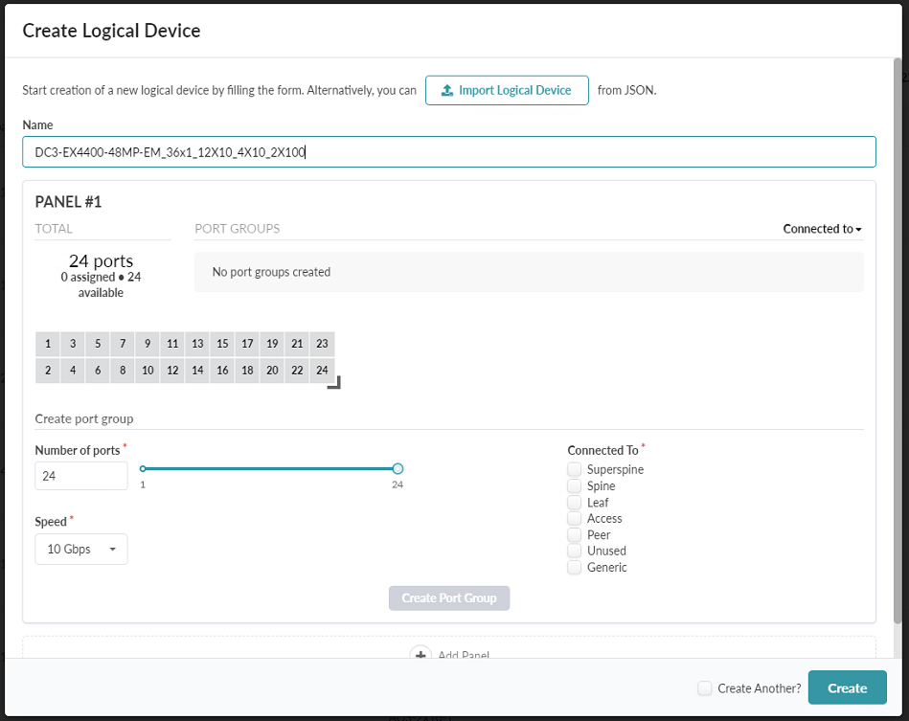Check the Access connection option
Image resolution: width=909 pixels, height=721 pixels.
coord(574,519)
